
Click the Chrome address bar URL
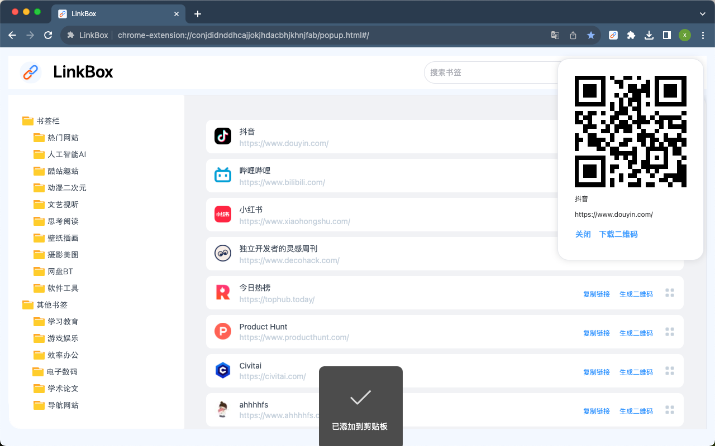click(x=244, y=35)
